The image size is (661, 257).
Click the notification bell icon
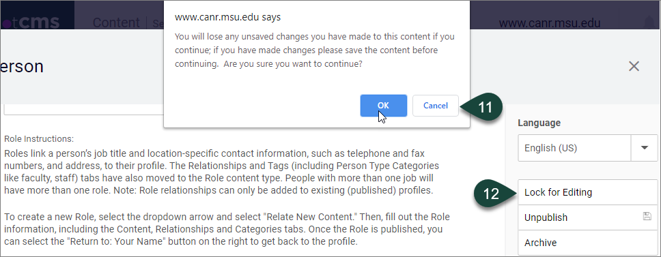coord(649,23)
